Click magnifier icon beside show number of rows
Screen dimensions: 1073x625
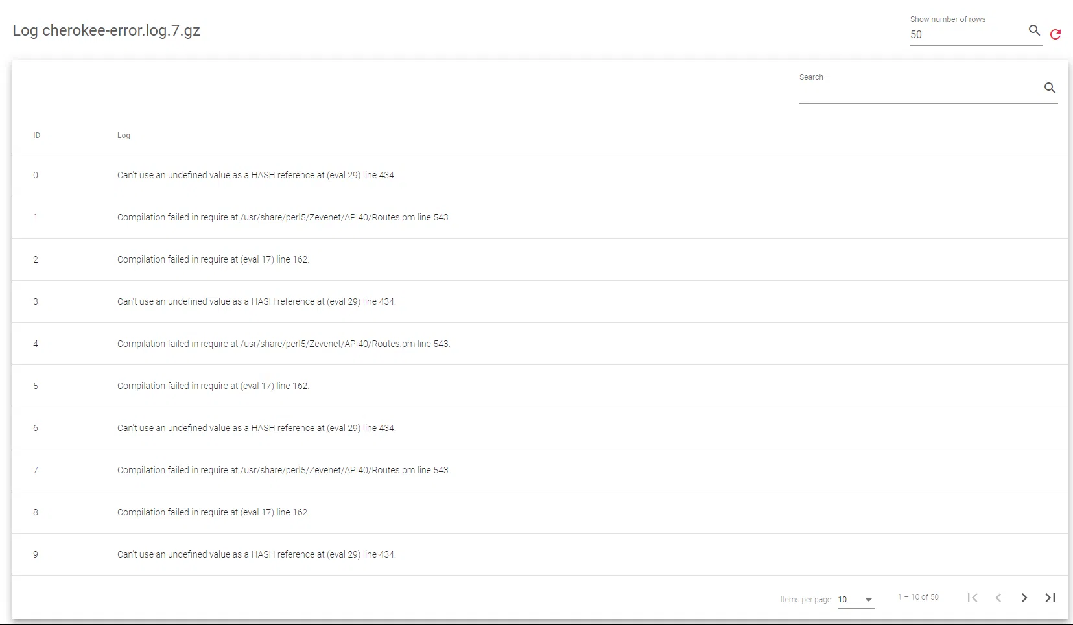pyautogui.click(x=1034, y=30)
